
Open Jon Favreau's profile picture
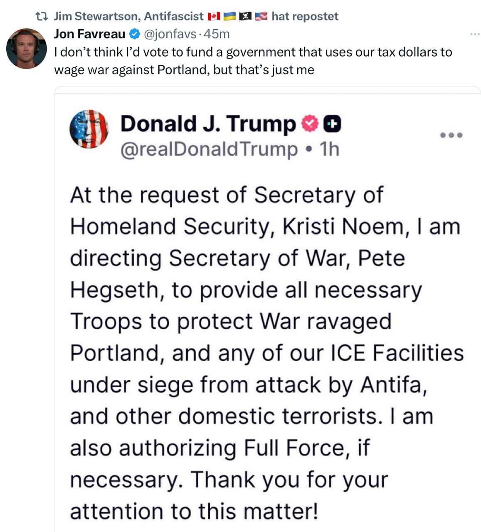click(26, 48)
